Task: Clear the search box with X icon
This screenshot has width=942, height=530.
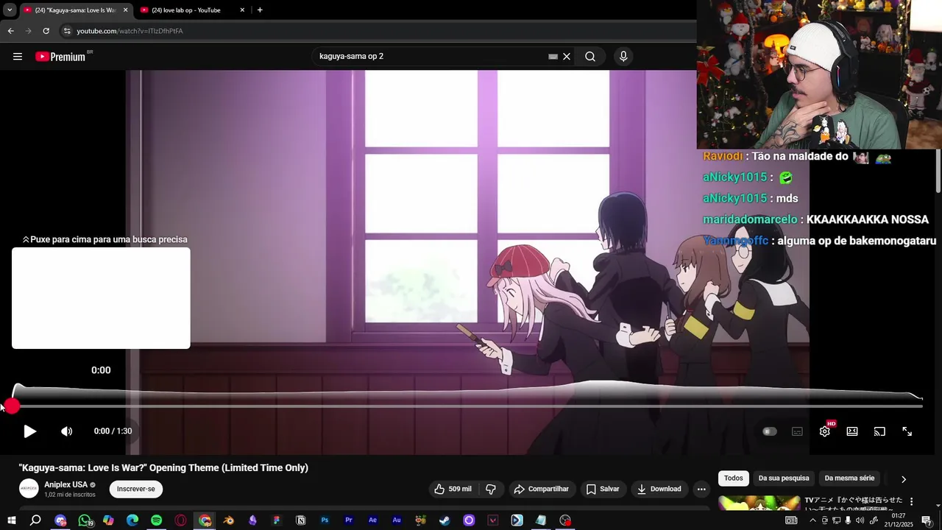Action: point(567,57)
